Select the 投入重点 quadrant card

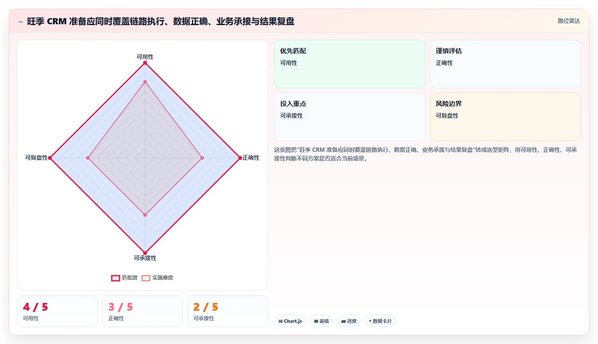(x=350, y=117)
